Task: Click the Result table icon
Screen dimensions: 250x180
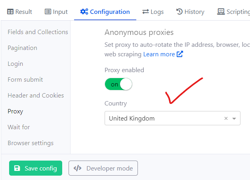Action: point(10,11)
